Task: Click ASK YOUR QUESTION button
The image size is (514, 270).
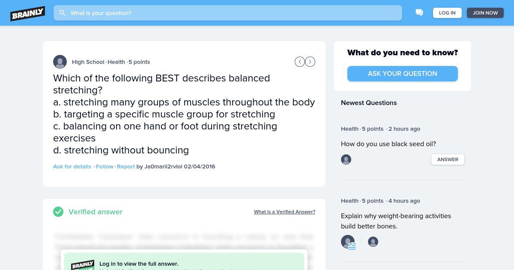Action: pyautogui.click(x=403, y=74)
